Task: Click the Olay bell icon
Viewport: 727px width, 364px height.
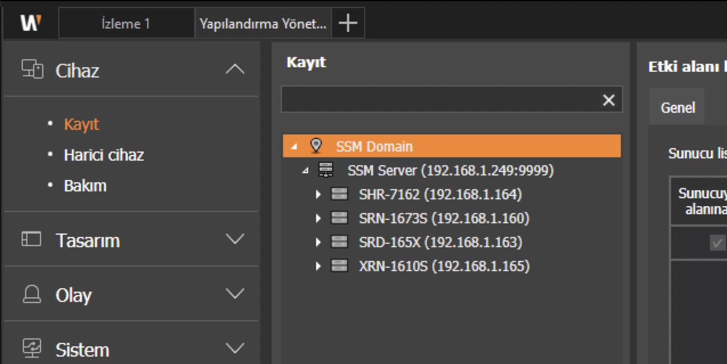Action: 31,294
